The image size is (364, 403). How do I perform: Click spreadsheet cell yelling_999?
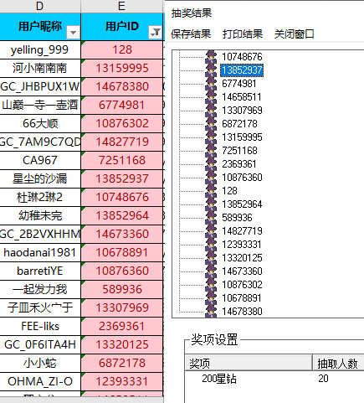[40, 49]
